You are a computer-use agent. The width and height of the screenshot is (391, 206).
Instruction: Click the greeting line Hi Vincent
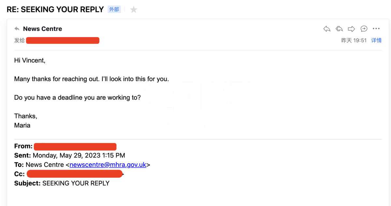point(30,60)
